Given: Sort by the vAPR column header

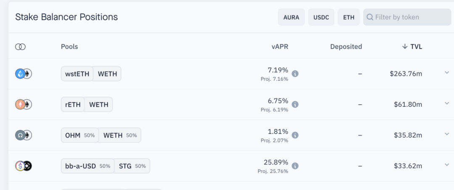Looking at the screenshot, I should point(280,46).
